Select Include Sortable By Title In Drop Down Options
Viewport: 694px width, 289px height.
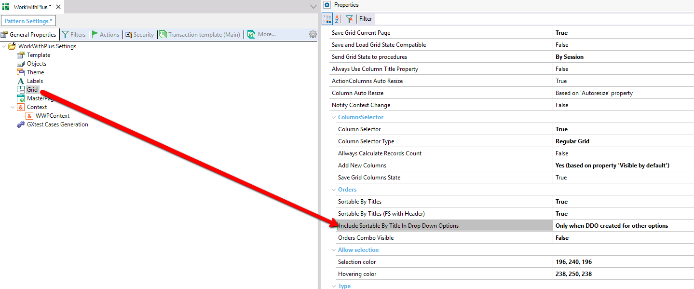(x=398, y=226)
